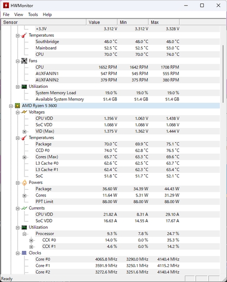Expand the VID (Max) voltage entry
The image size is (227, 282).
[x=25, y=132]
